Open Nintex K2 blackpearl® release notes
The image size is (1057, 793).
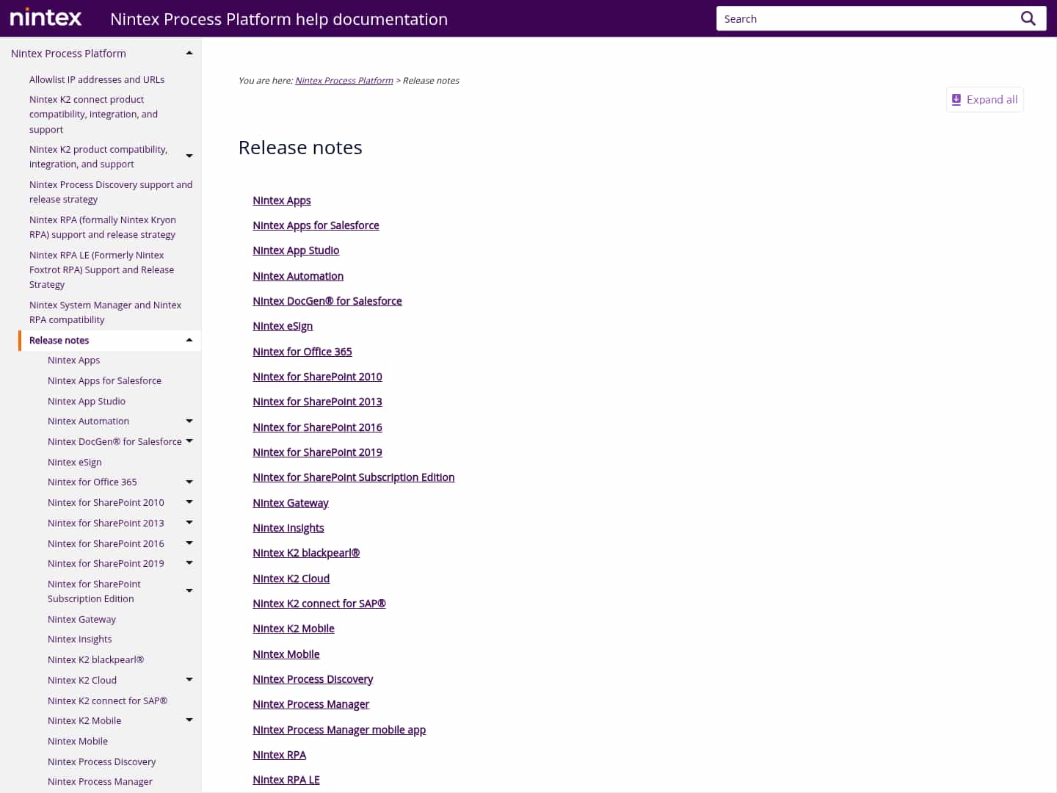[306, 552]
